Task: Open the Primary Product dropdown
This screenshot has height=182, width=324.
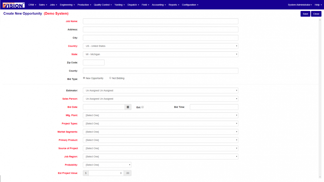Action: [x=161, y=140]
